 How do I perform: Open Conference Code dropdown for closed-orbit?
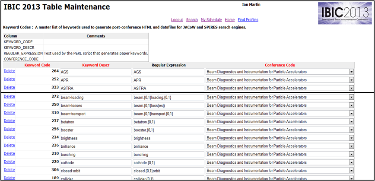click(351, 171)
